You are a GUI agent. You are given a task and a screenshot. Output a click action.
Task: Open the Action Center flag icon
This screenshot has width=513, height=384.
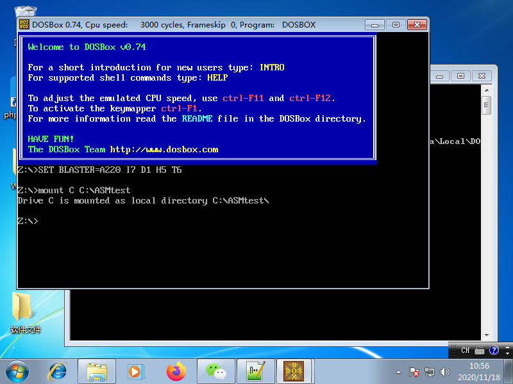pos(414,372)
